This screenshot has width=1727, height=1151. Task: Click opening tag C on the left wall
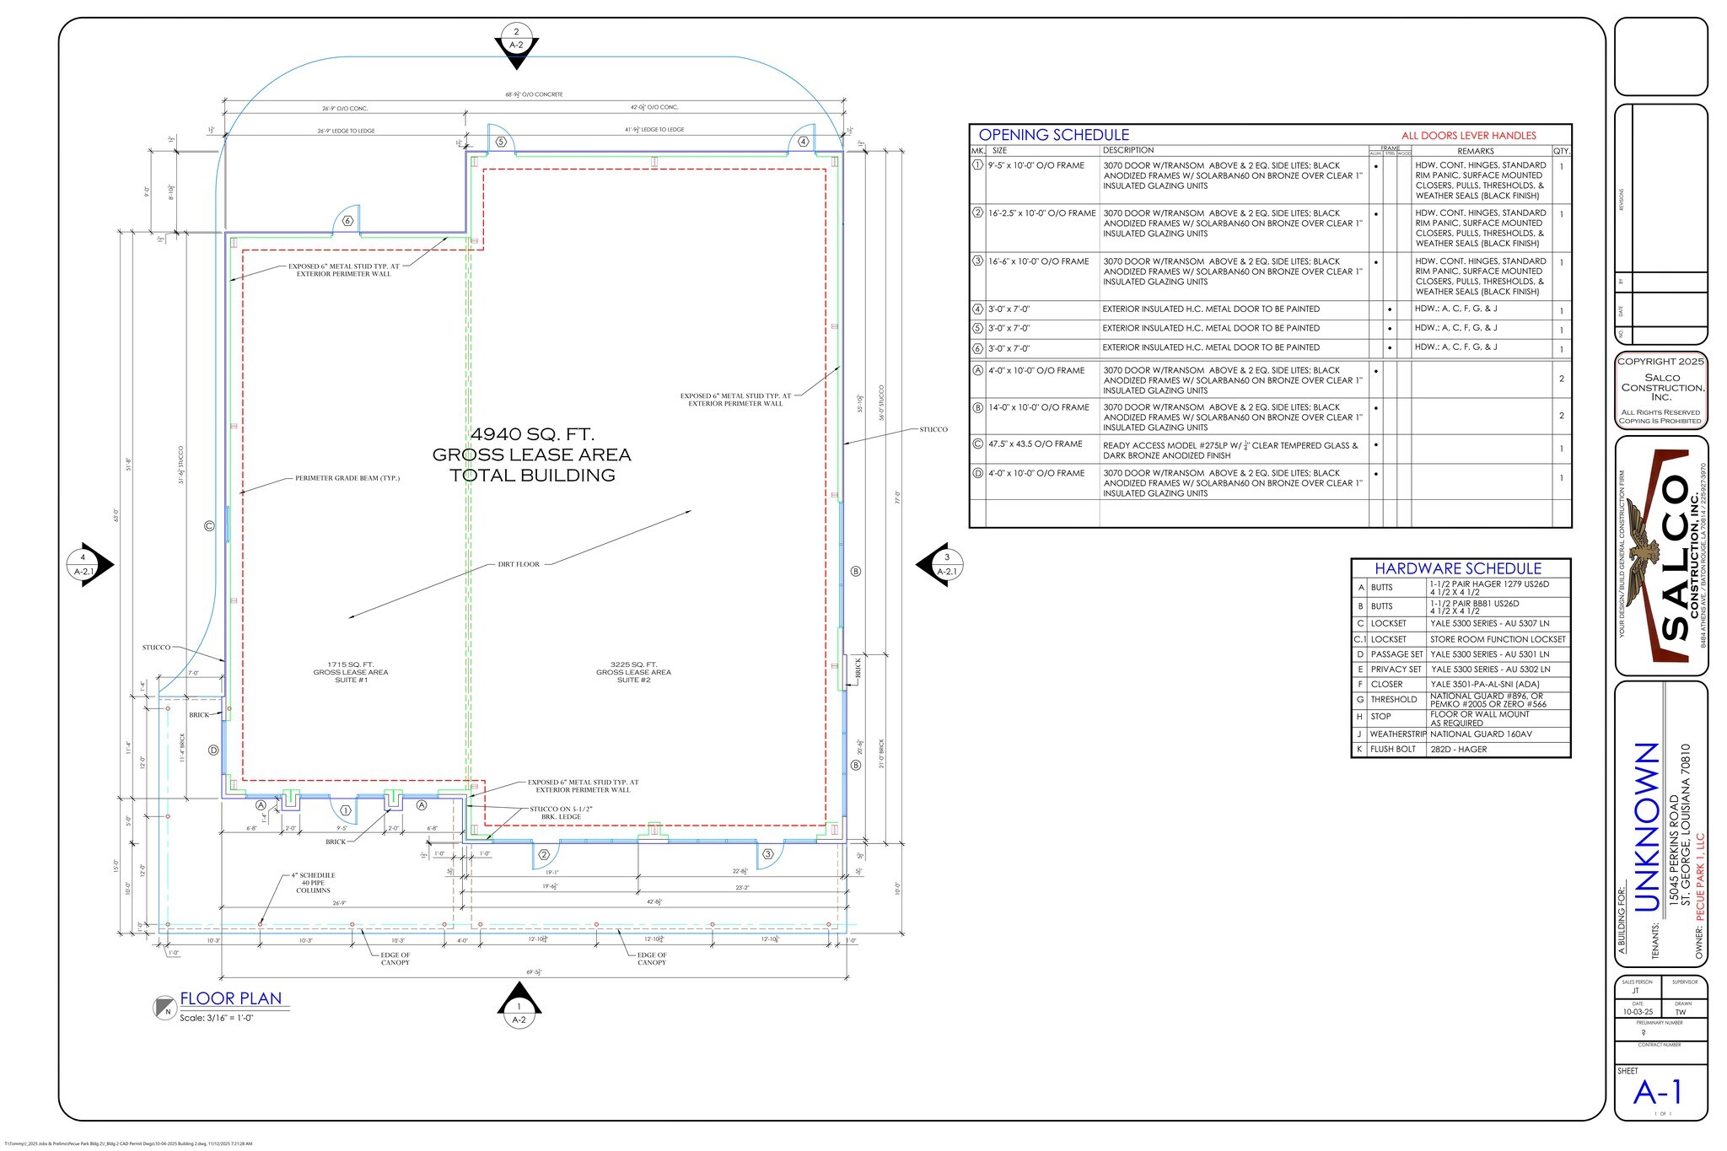pos(209,526)
